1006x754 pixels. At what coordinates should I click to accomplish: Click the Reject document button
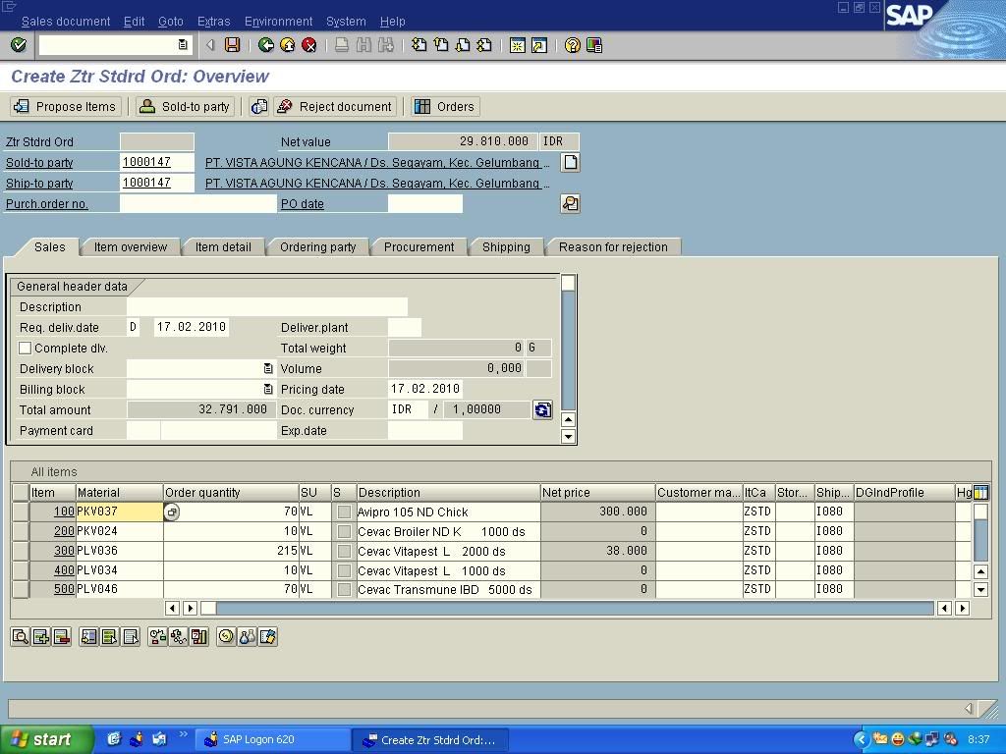pos(335,107)
